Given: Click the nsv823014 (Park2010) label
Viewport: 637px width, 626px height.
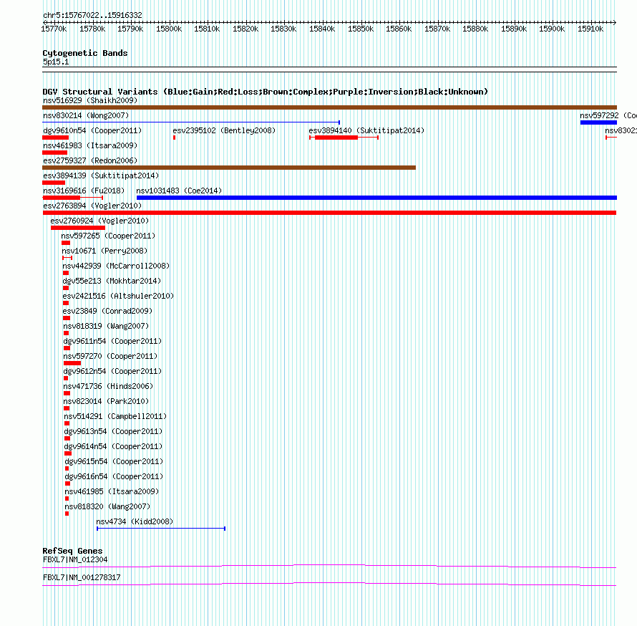Looking at the screenshot, I should pos(107,401).
